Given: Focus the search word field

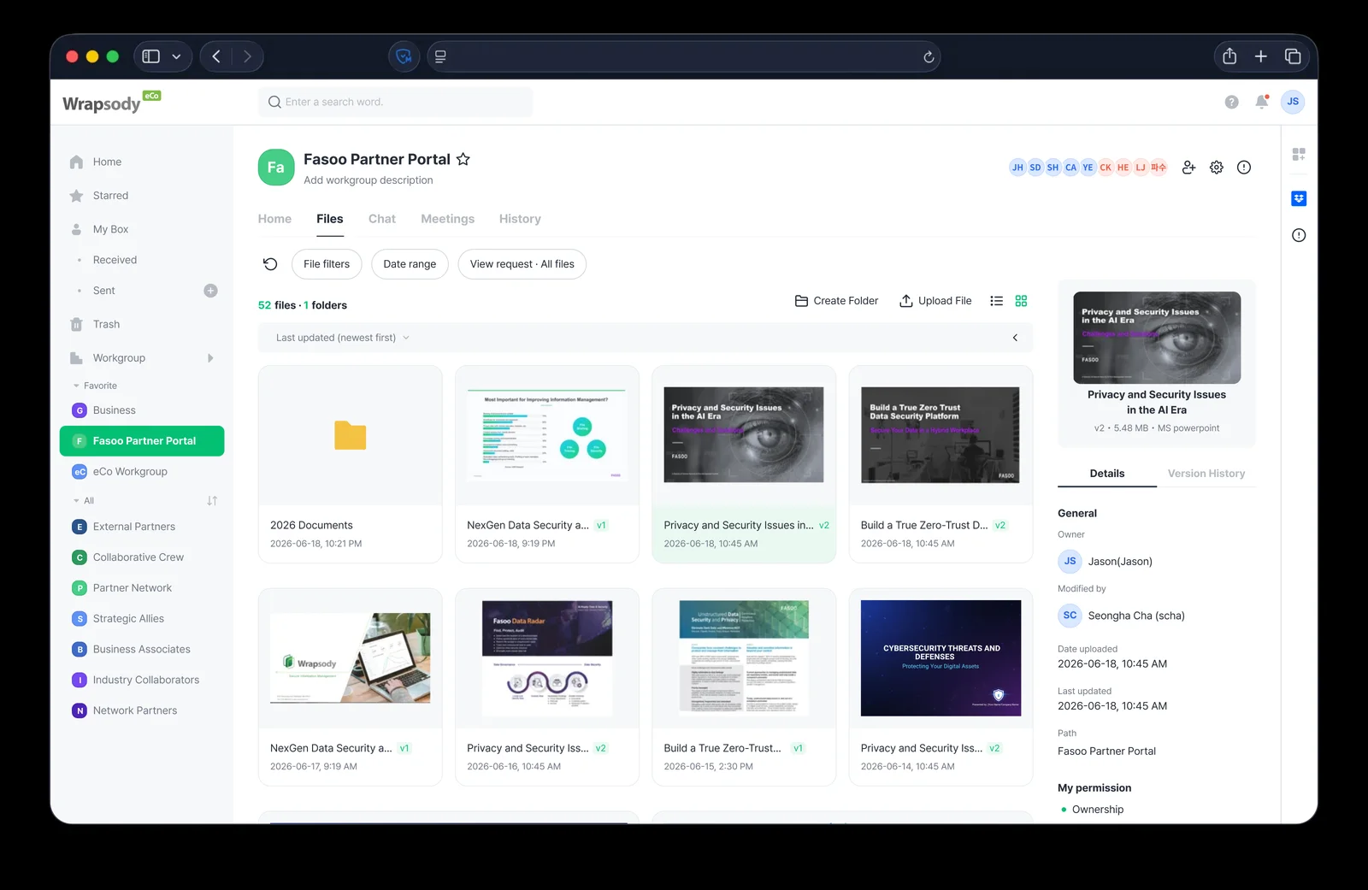Looking at the screenshot, I should pyautogui.click(x=395, y=102).
